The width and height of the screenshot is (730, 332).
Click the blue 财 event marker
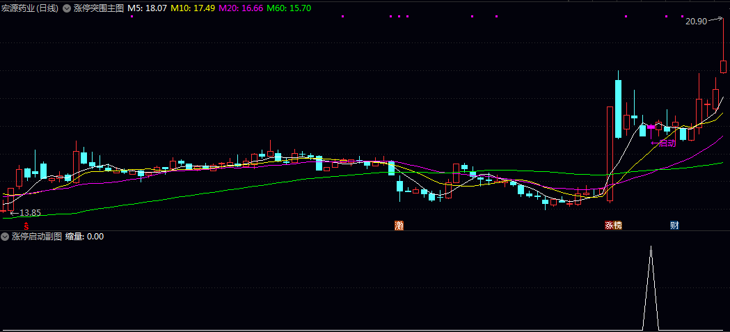(x=674, y=226)
